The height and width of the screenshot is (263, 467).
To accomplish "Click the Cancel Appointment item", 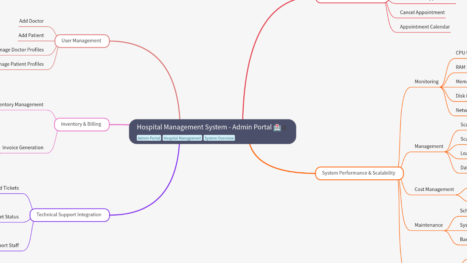I will pos(422,12).
